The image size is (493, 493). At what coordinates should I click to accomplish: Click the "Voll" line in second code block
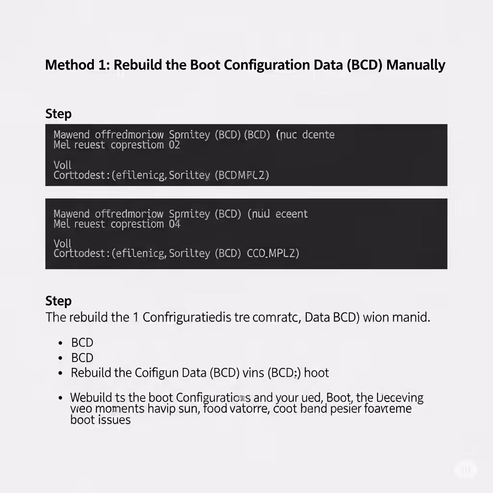(62, 244)
